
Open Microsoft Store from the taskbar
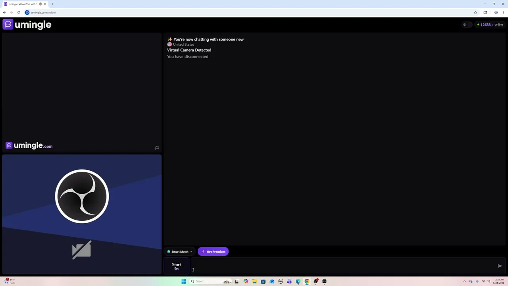(263, 281)
